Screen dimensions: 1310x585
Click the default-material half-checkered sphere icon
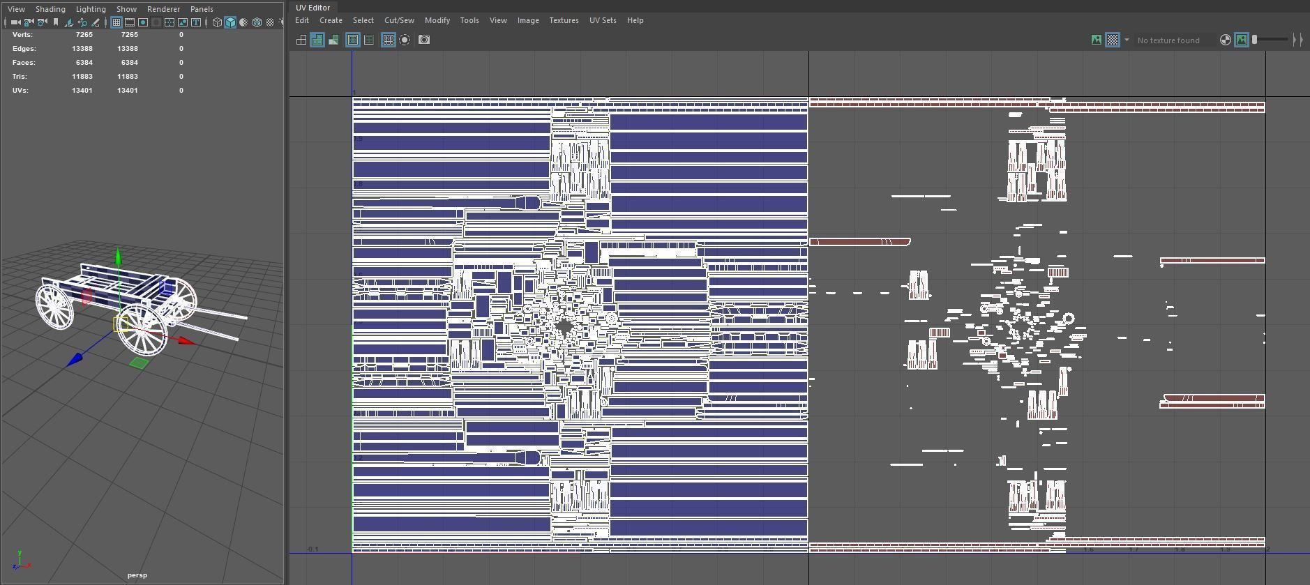click(x=243, y=22)
